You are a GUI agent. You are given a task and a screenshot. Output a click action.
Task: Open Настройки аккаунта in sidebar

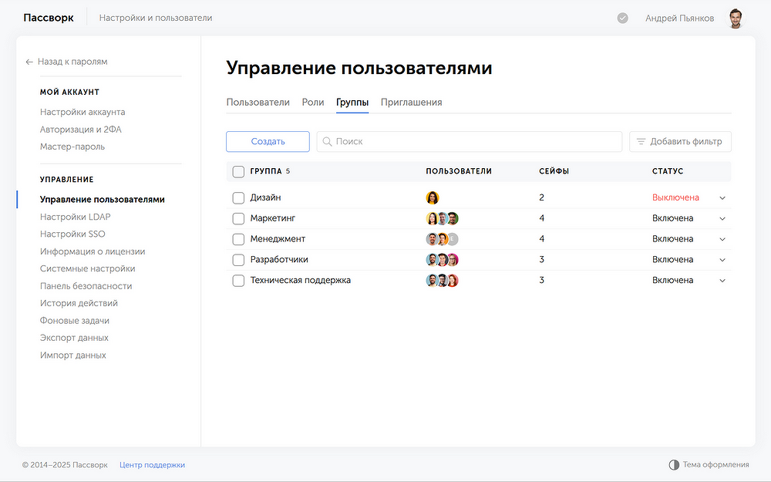coord(82,112)
